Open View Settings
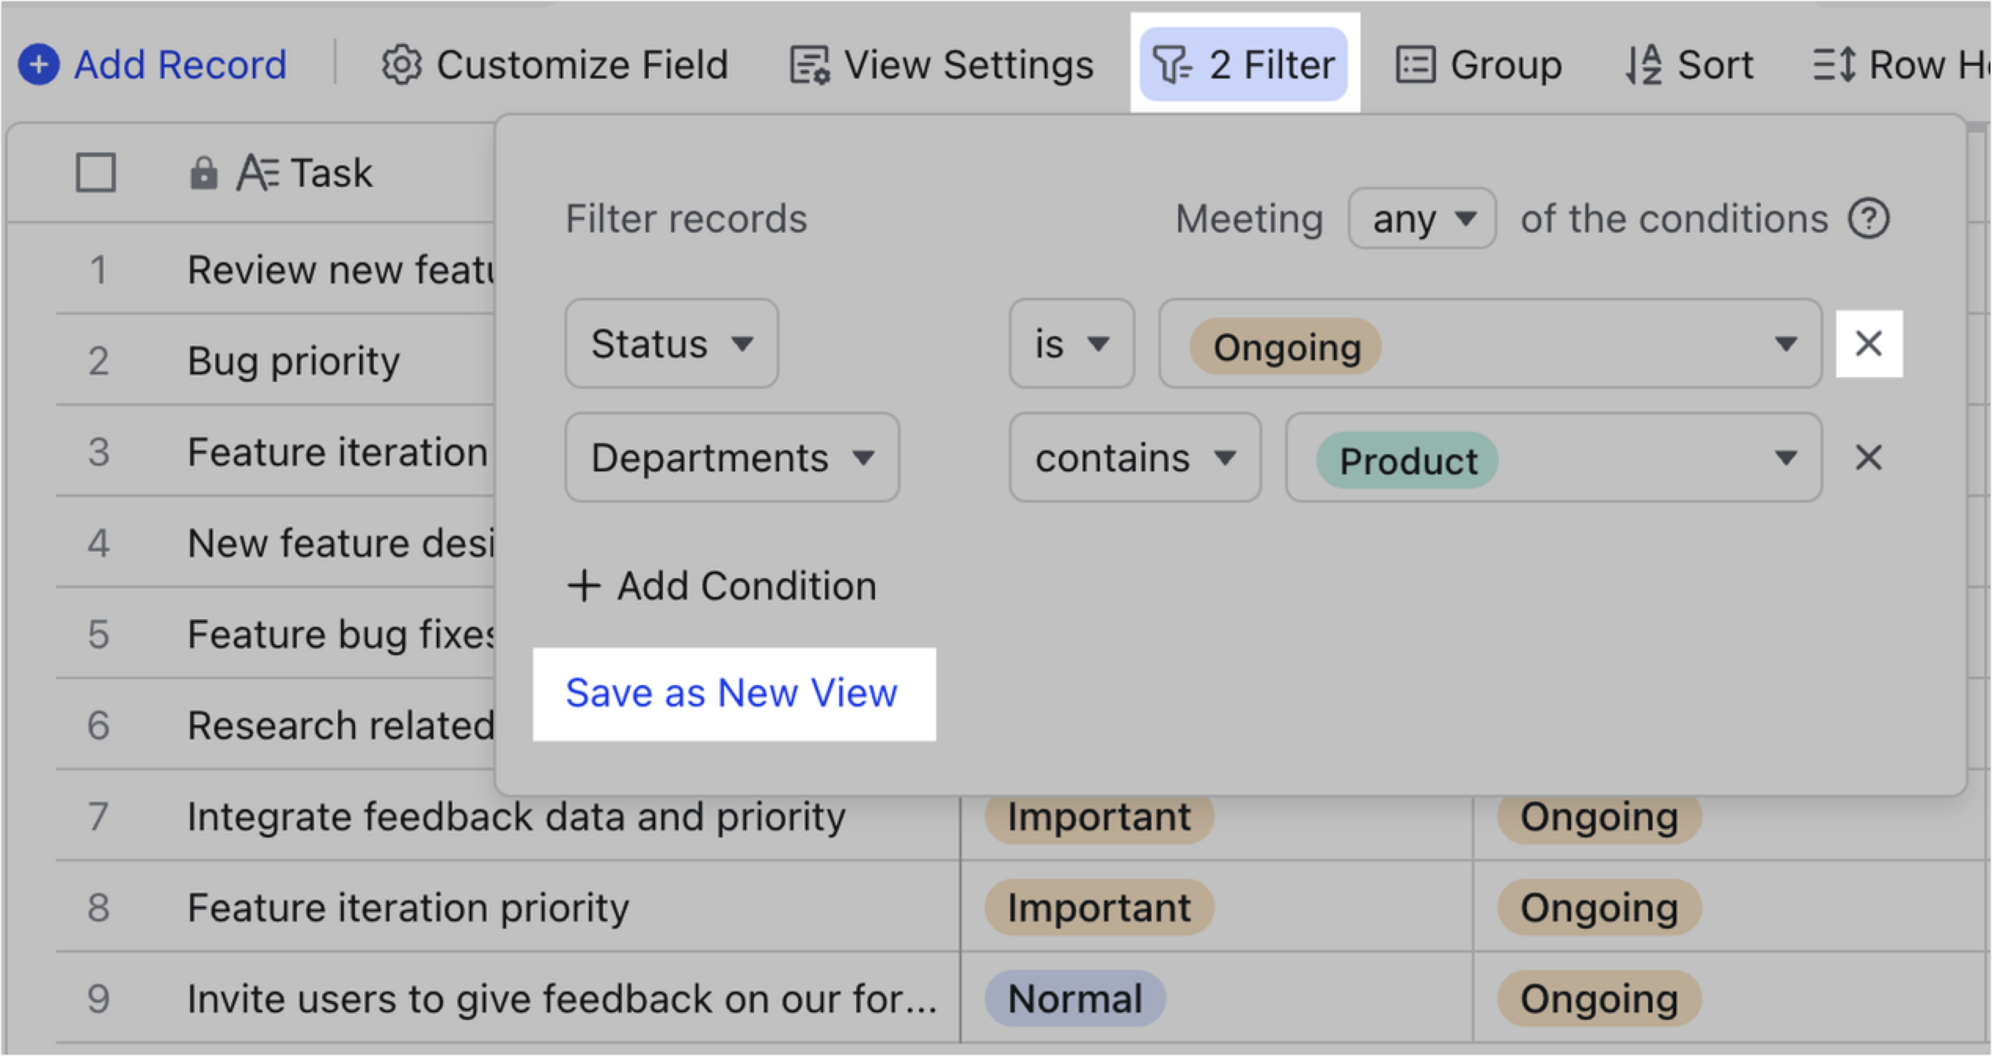The width and height of the screenshot is (1992, 1056). pos(941,64)
